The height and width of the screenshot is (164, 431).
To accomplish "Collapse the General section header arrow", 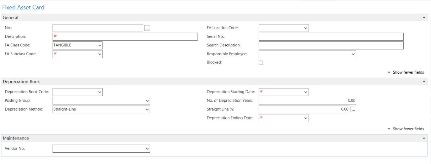I will pyautogui.click(x=424, y=17).
